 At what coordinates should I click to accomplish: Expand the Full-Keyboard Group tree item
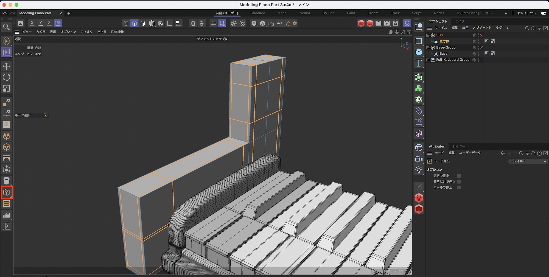(428, 60)
